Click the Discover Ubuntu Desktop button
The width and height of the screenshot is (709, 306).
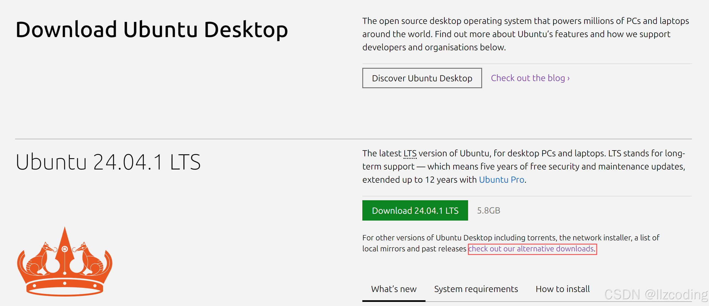click(422, 78)
